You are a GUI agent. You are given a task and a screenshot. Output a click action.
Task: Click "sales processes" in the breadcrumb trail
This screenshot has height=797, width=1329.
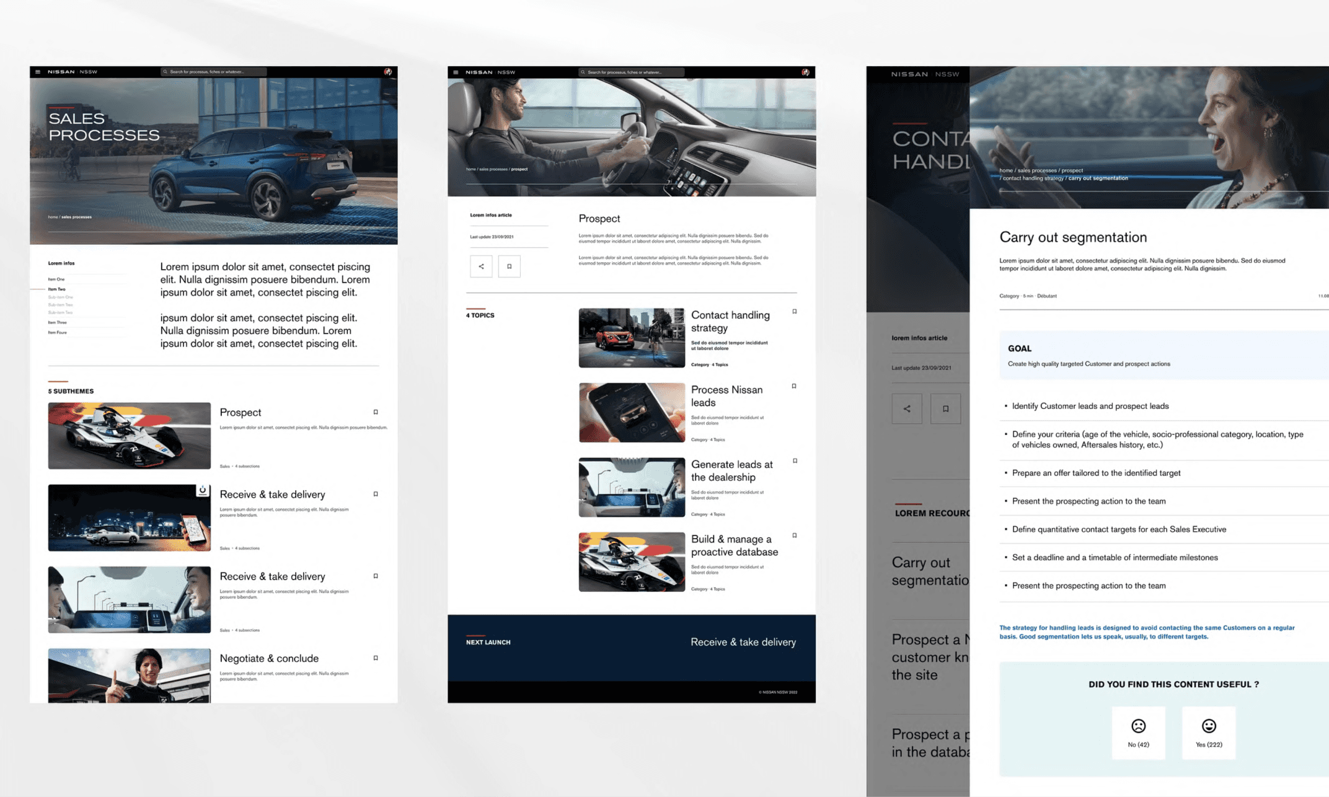(493, 169)
